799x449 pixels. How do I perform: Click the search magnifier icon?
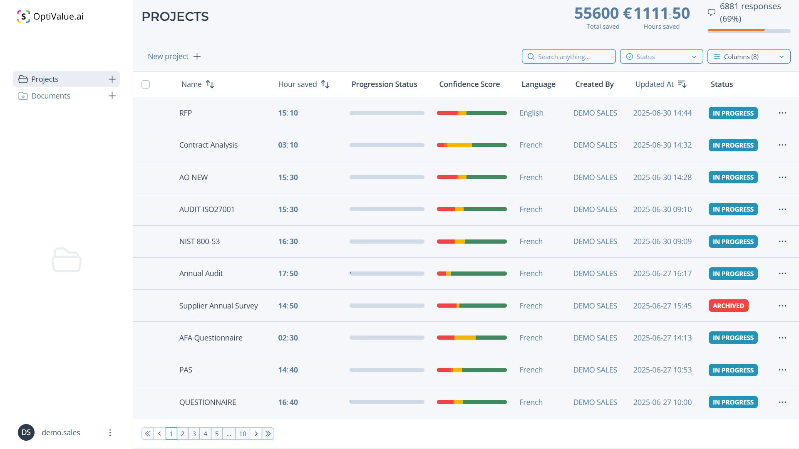click(x=531, y=57)
